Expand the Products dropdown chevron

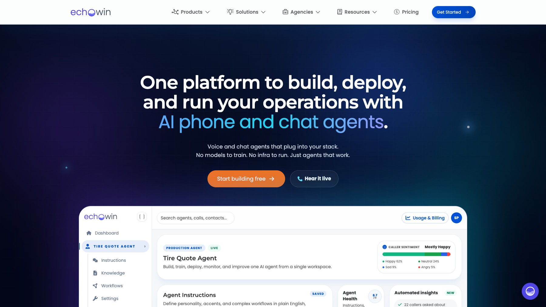pos(207,12)
